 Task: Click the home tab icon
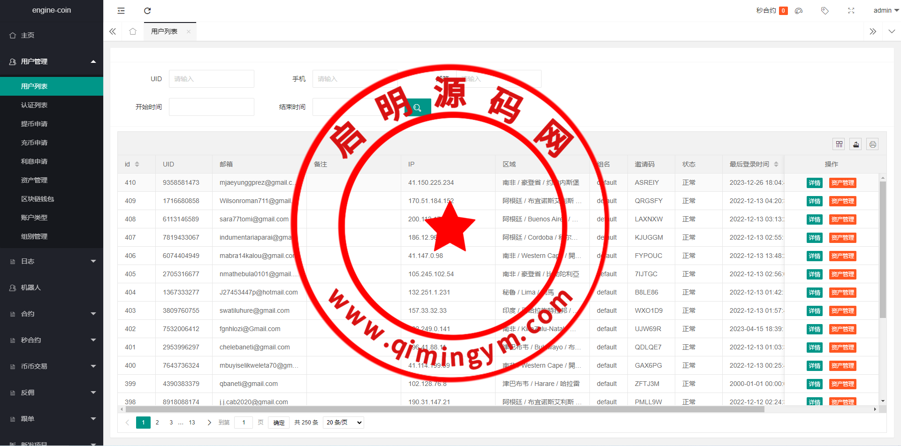[133, 31]
